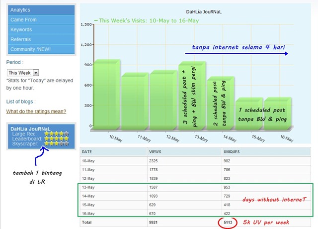Select the 11-May bar in the chart
This screenshot has width=318, height=229.
coord(135,101)
